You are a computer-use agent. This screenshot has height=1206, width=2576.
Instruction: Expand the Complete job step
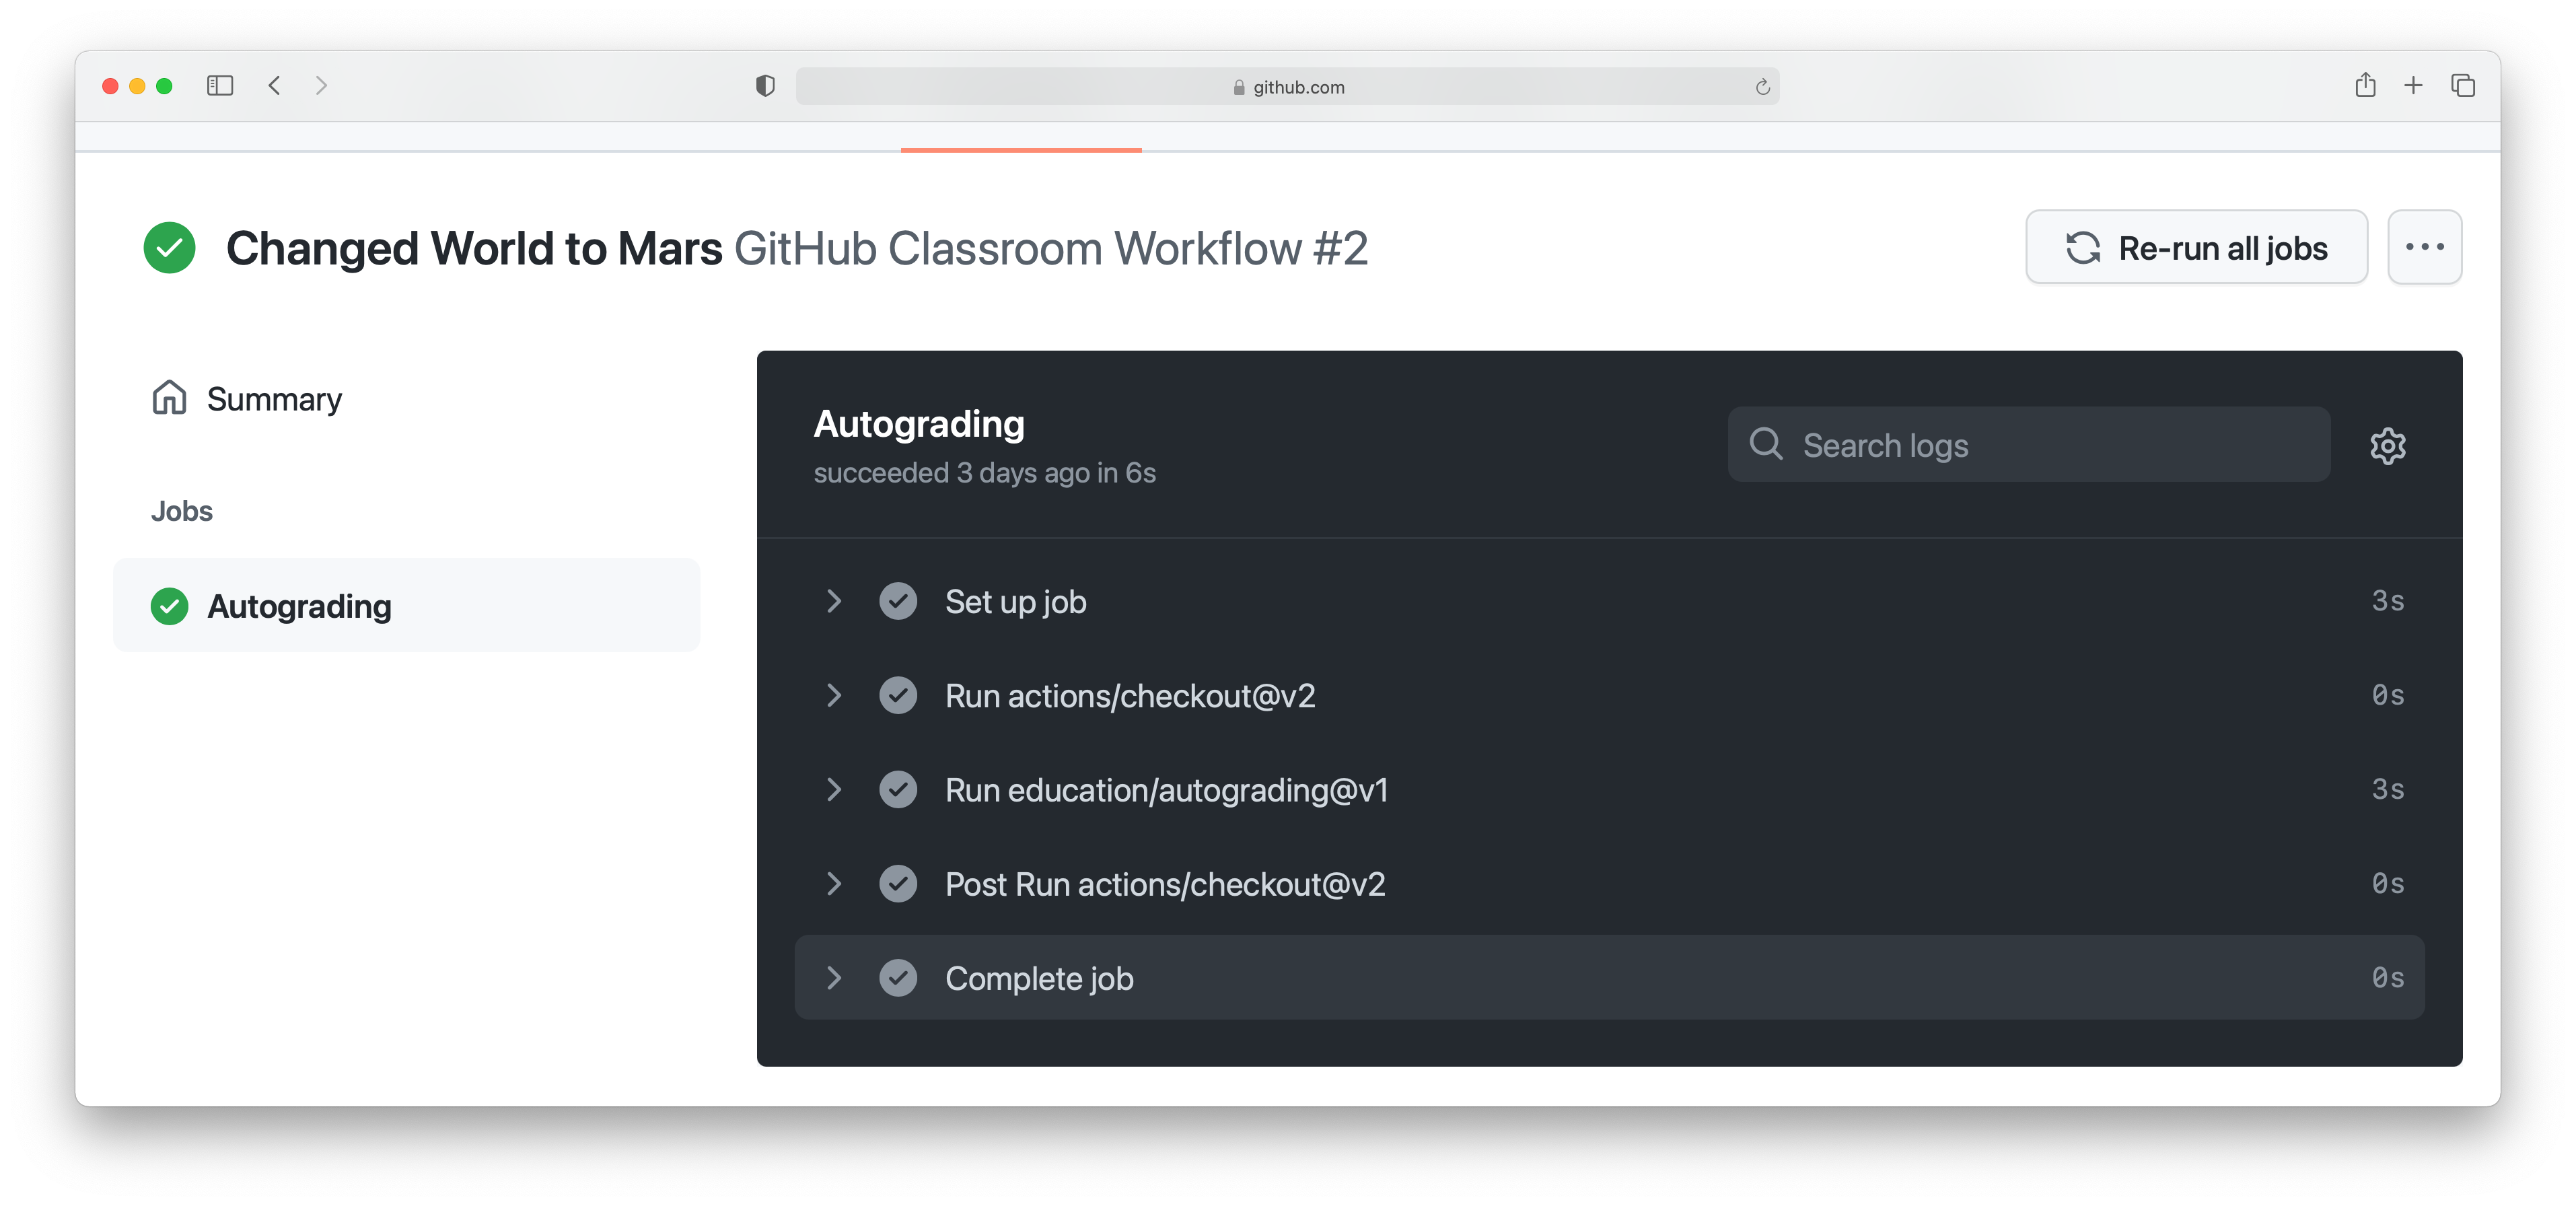834,978
